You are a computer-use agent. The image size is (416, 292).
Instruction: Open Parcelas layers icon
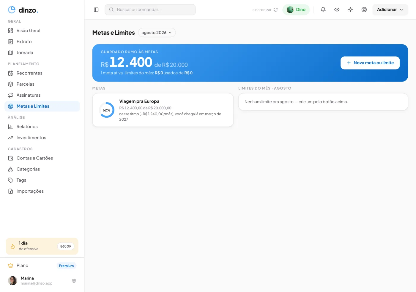[11, 84]
